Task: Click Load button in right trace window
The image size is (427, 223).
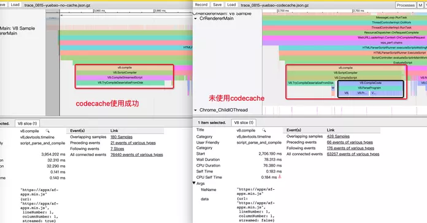Action: pos(231,5)
